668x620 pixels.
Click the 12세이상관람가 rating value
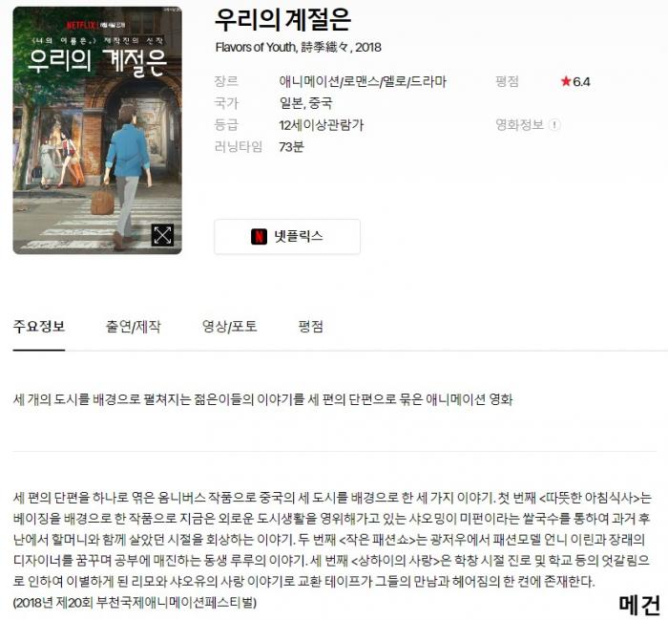point(322,125)
